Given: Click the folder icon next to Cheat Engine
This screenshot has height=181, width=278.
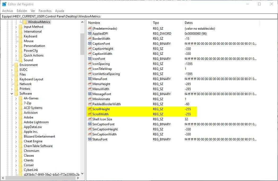Looking at the screenshot, I should tap(20, 141).
